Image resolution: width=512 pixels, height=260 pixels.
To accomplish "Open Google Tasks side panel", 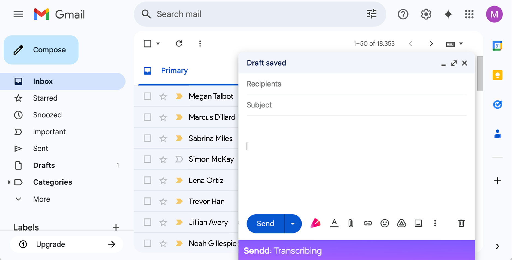I will point(498,104).
